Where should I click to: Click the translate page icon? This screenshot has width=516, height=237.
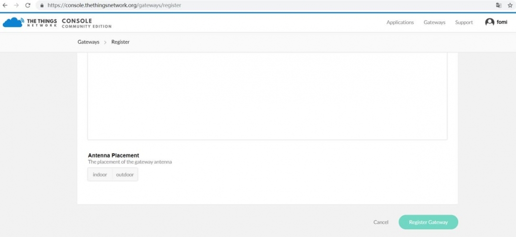point(499,5)
